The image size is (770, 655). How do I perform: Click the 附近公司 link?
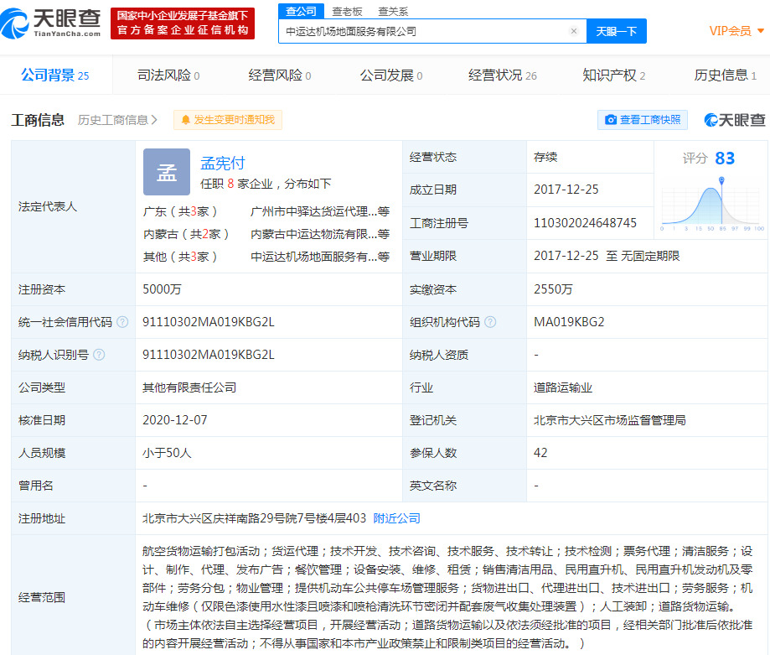pyautogui.click(x=397, y=518)
